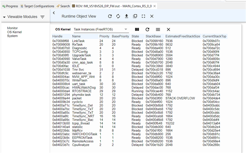Collapse the sidebar with the back chevron

coord(54,13)
